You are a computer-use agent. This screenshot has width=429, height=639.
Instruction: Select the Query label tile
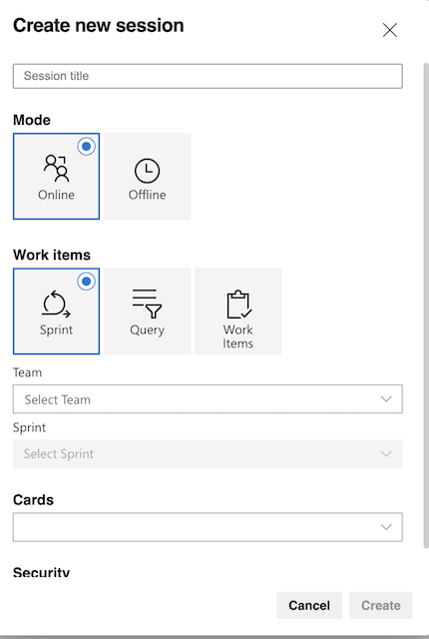coord(148,312)
